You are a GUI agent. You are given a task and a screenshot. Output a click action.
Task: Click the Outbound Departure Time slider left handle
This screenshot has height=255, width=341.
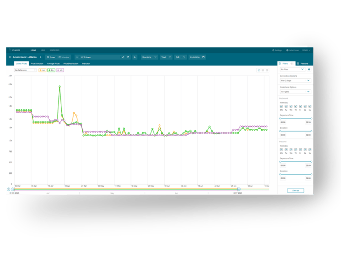point(280,119)
